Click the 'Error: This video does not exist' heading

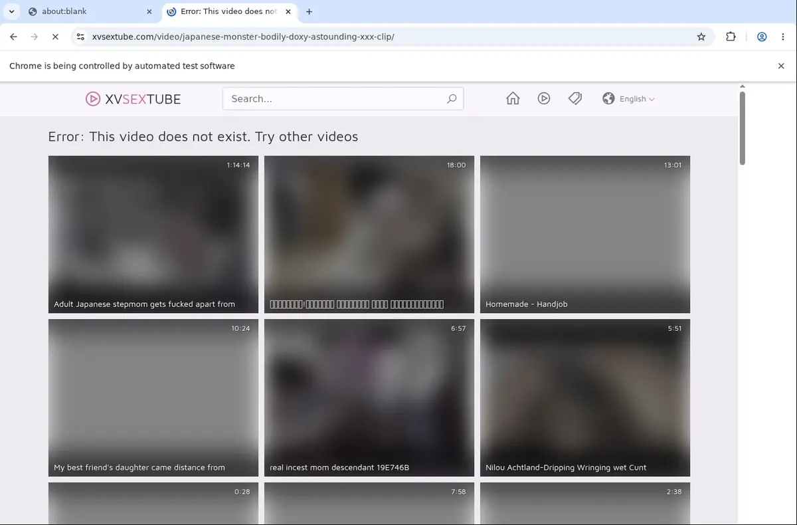(x=203, y=137)
